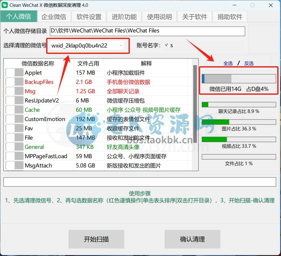Click the empty status text box
The width and height of the screenshot is (281, 256).
(x=140, y=182)
